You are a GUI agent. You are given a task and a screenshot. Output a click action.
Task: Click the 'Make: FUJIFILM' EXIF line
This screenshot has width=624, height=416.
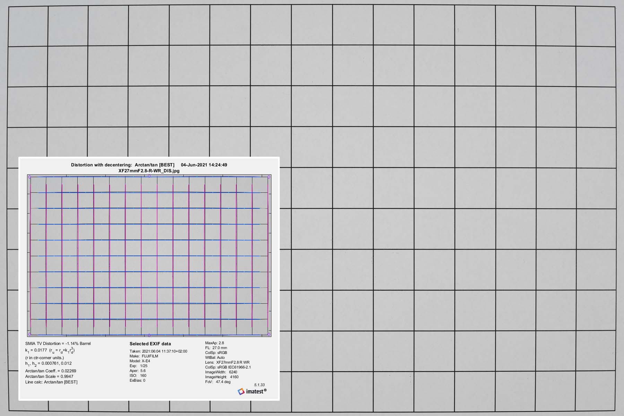point(144,356)
